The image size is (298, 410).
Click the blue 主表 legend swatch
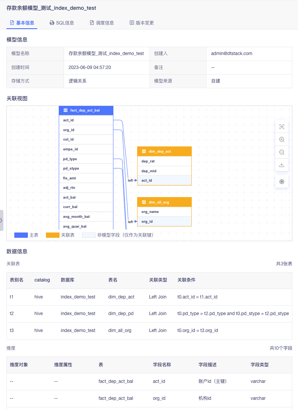click(x=21, y=235)
